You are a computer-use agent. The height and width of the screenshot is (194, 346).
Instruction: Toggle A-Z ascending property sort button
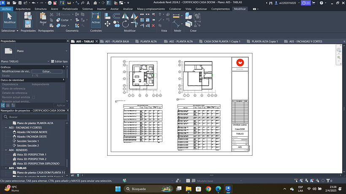(8, 105)
